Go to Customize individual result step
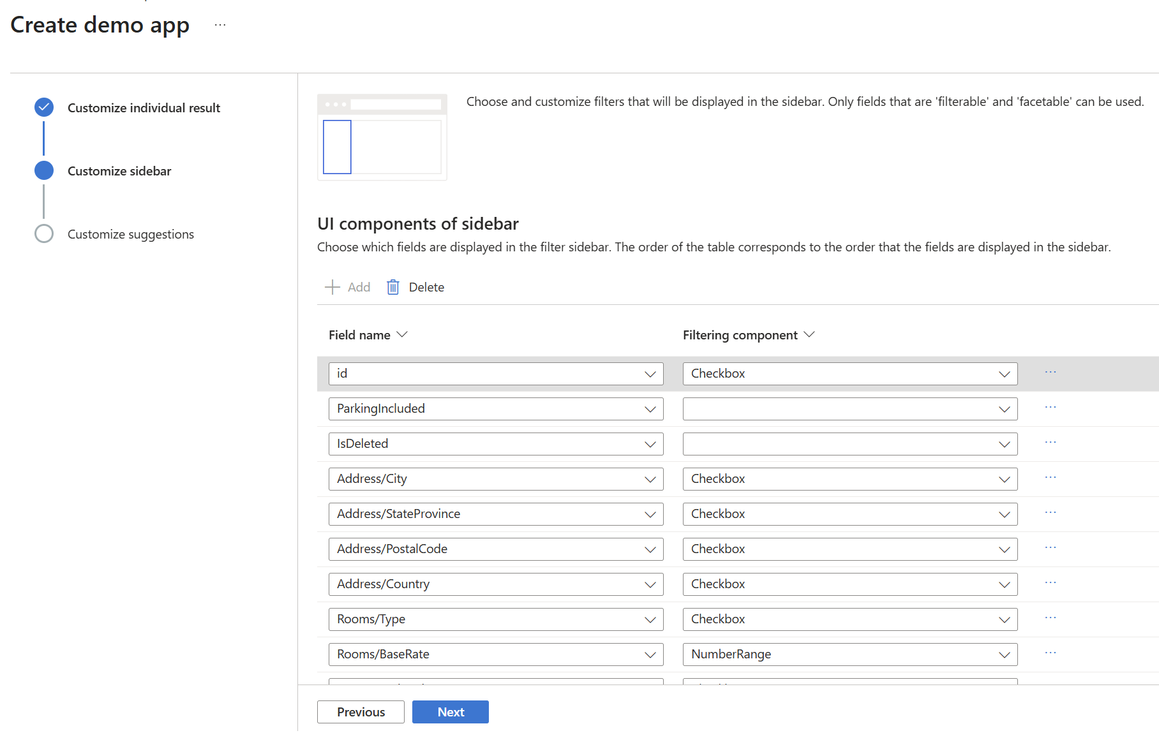 (x=144, y=108)
